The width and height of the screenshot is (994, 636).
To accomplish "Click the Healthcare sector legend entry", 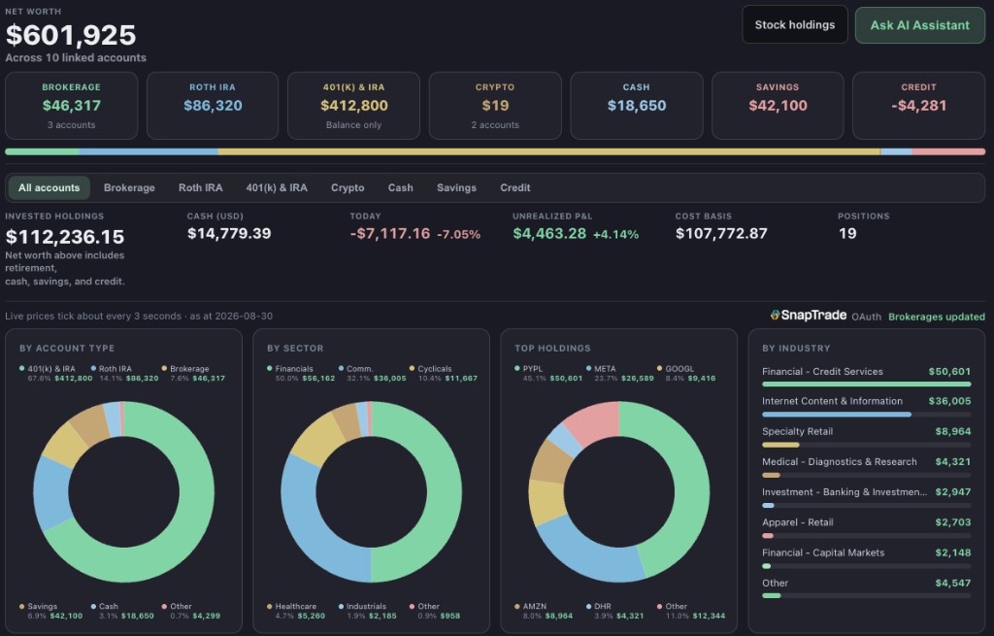I will point(296,611).
